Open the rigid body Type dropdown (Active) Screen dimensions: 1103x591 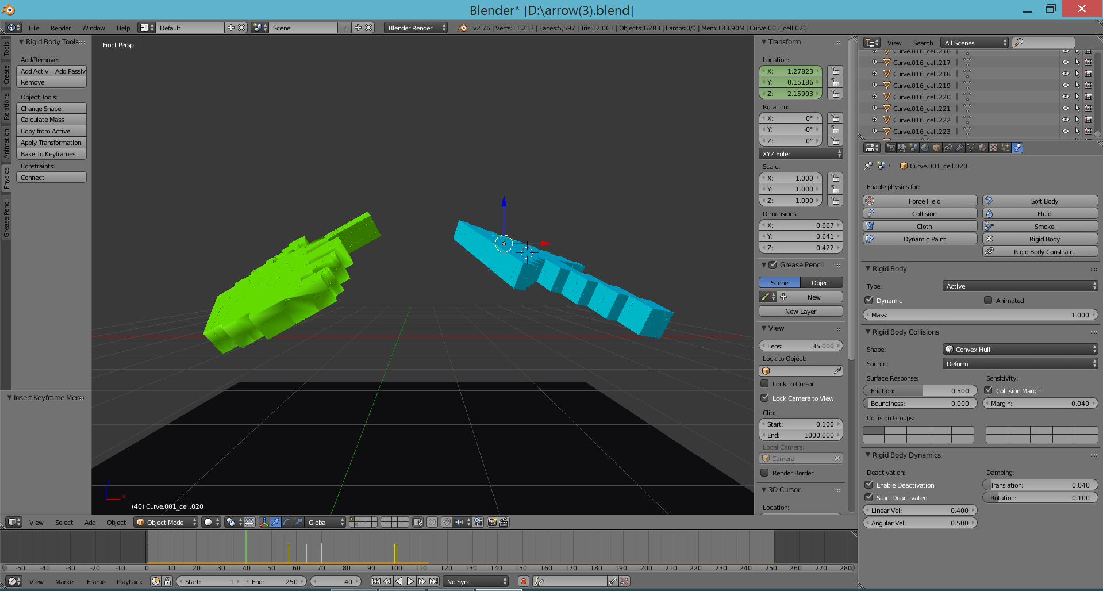[1020, 286]
